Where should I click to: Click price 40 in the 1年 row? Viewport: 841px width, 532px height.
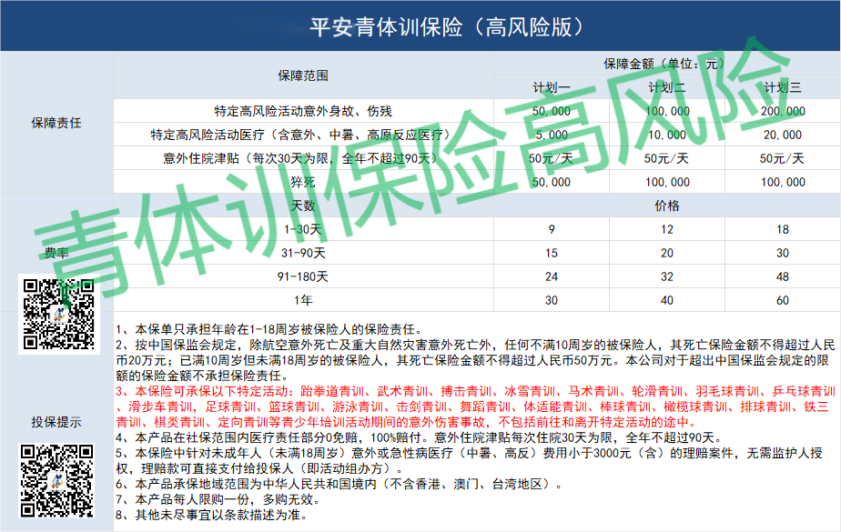666,300
